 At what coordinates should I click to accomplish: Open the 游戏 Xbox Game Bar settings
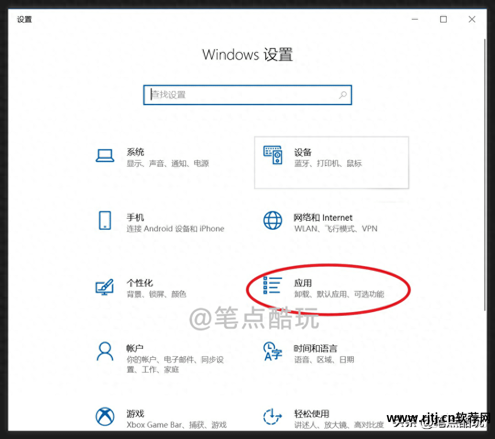pos(135,414)
